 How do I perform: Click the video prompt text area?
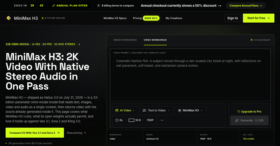[190, 77]
